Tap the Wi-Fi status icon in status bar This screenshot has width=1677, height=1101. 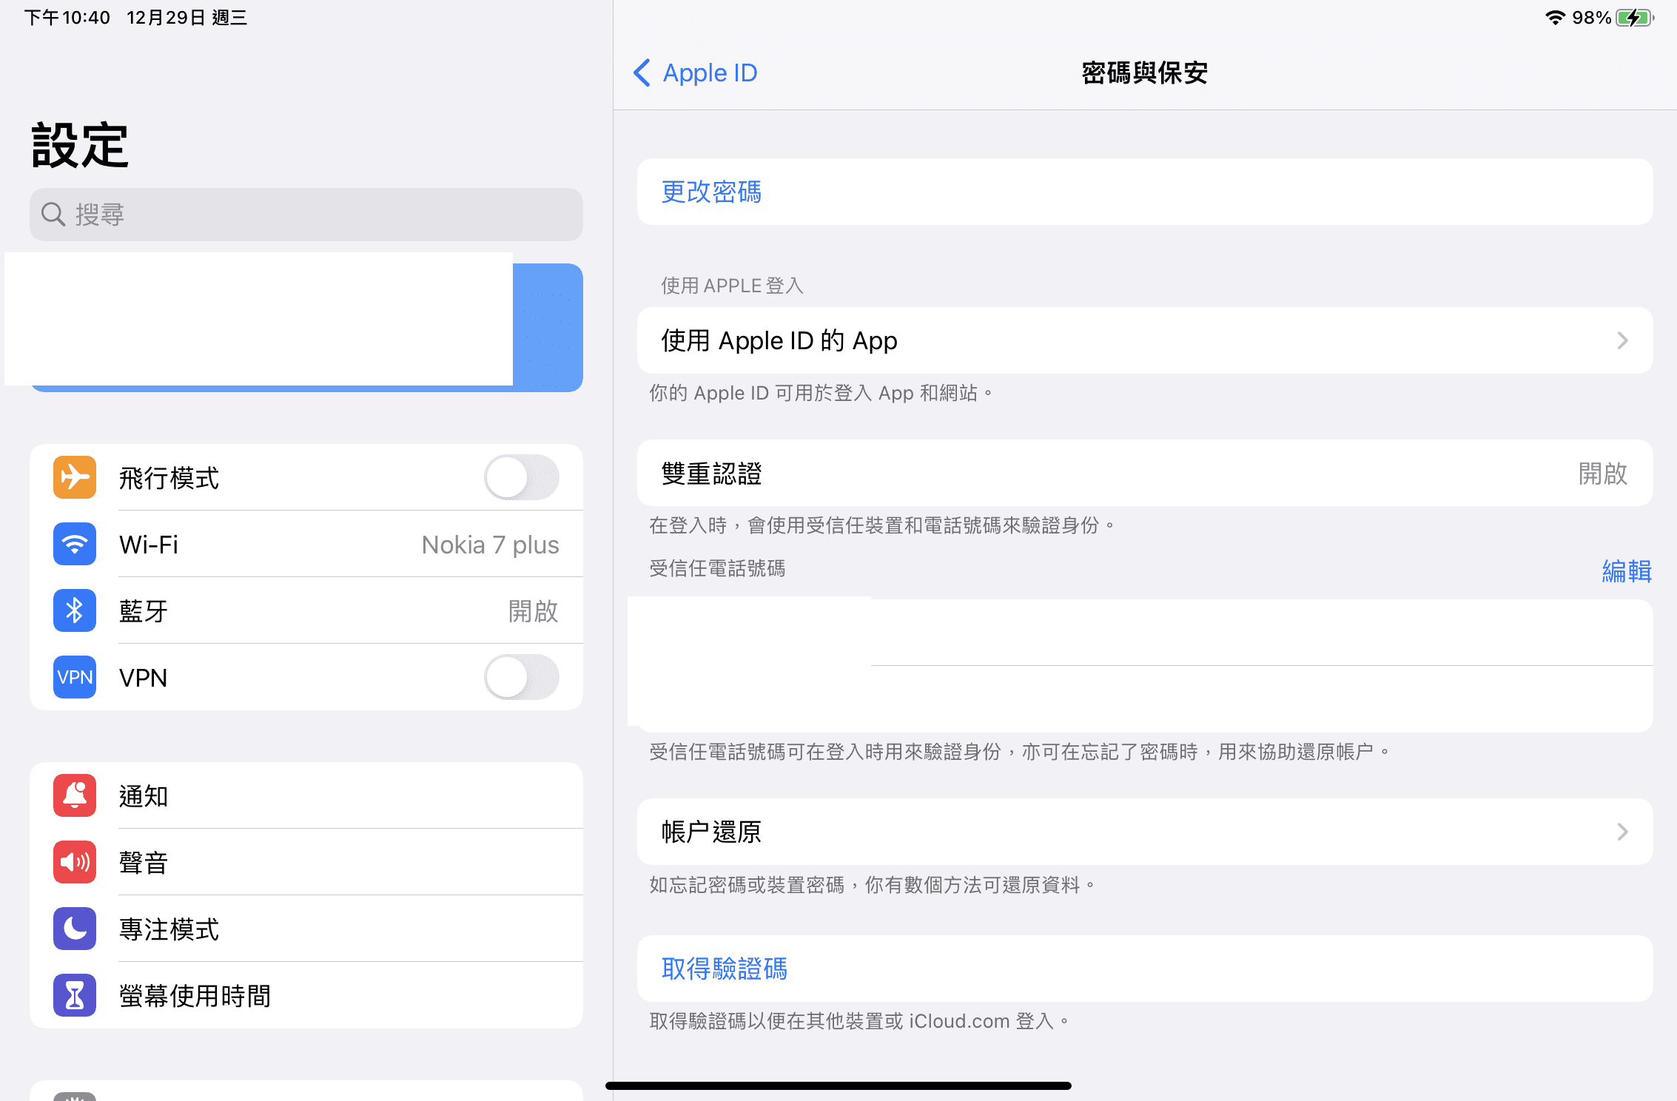pyautogui.click(x=1555, y=17)
